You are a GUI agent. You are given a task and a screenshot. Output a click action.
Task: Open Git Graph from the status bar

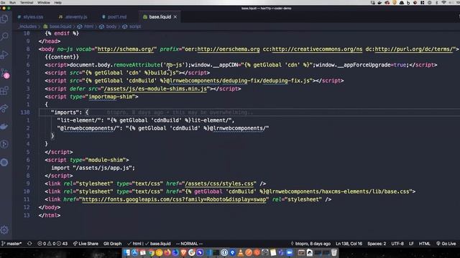tap(112, 244)
